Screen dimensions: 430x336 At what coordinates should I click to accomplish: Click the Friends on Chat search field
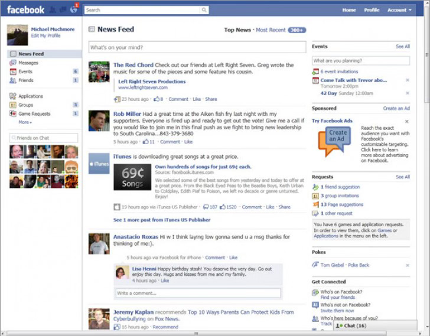(x=44, y=138)
